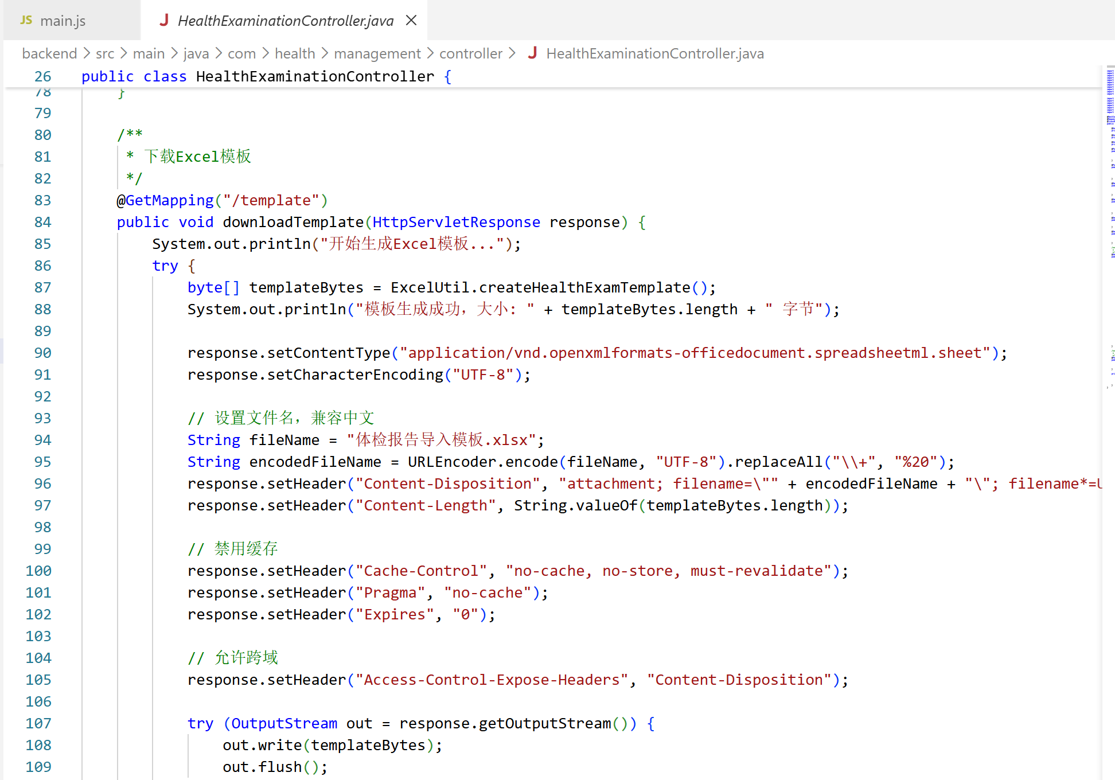Screen dimensions: 1115x780
Task: Click the downloadTemplate method name
Action: pyautogui.click(x=293, y=222)
